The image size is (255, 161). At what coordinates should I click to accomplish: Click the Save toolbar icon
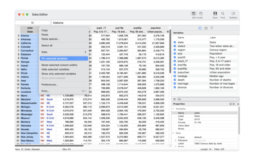pyautogui.click(x=215, y=14)
